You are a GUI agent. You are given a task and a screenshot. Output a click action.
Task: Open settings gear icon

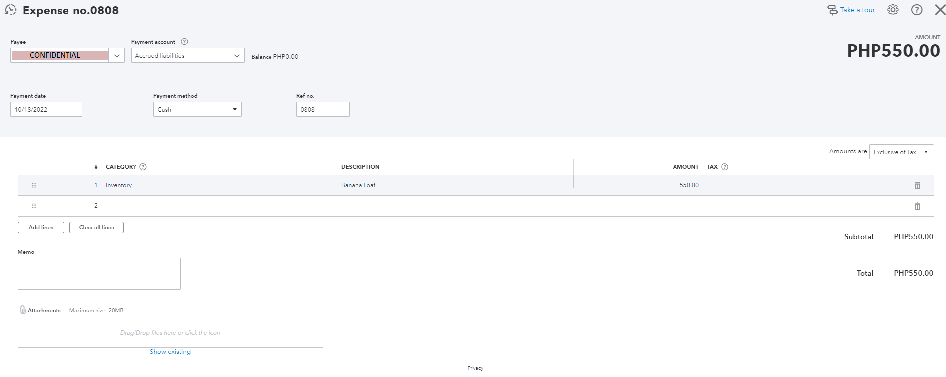click(893, 10)
